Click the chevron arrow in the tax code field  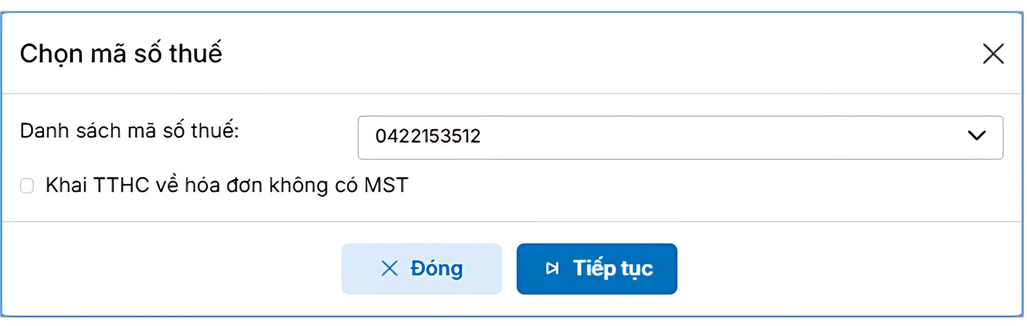click(976, 136)
